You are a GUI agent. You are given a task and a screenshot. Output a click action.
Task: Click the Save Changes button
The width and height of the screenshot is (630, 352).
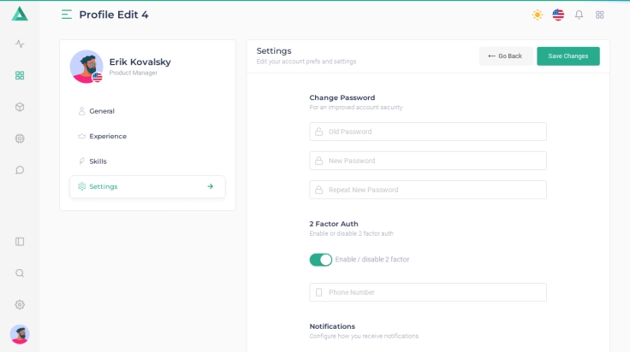tap(568, 56)
